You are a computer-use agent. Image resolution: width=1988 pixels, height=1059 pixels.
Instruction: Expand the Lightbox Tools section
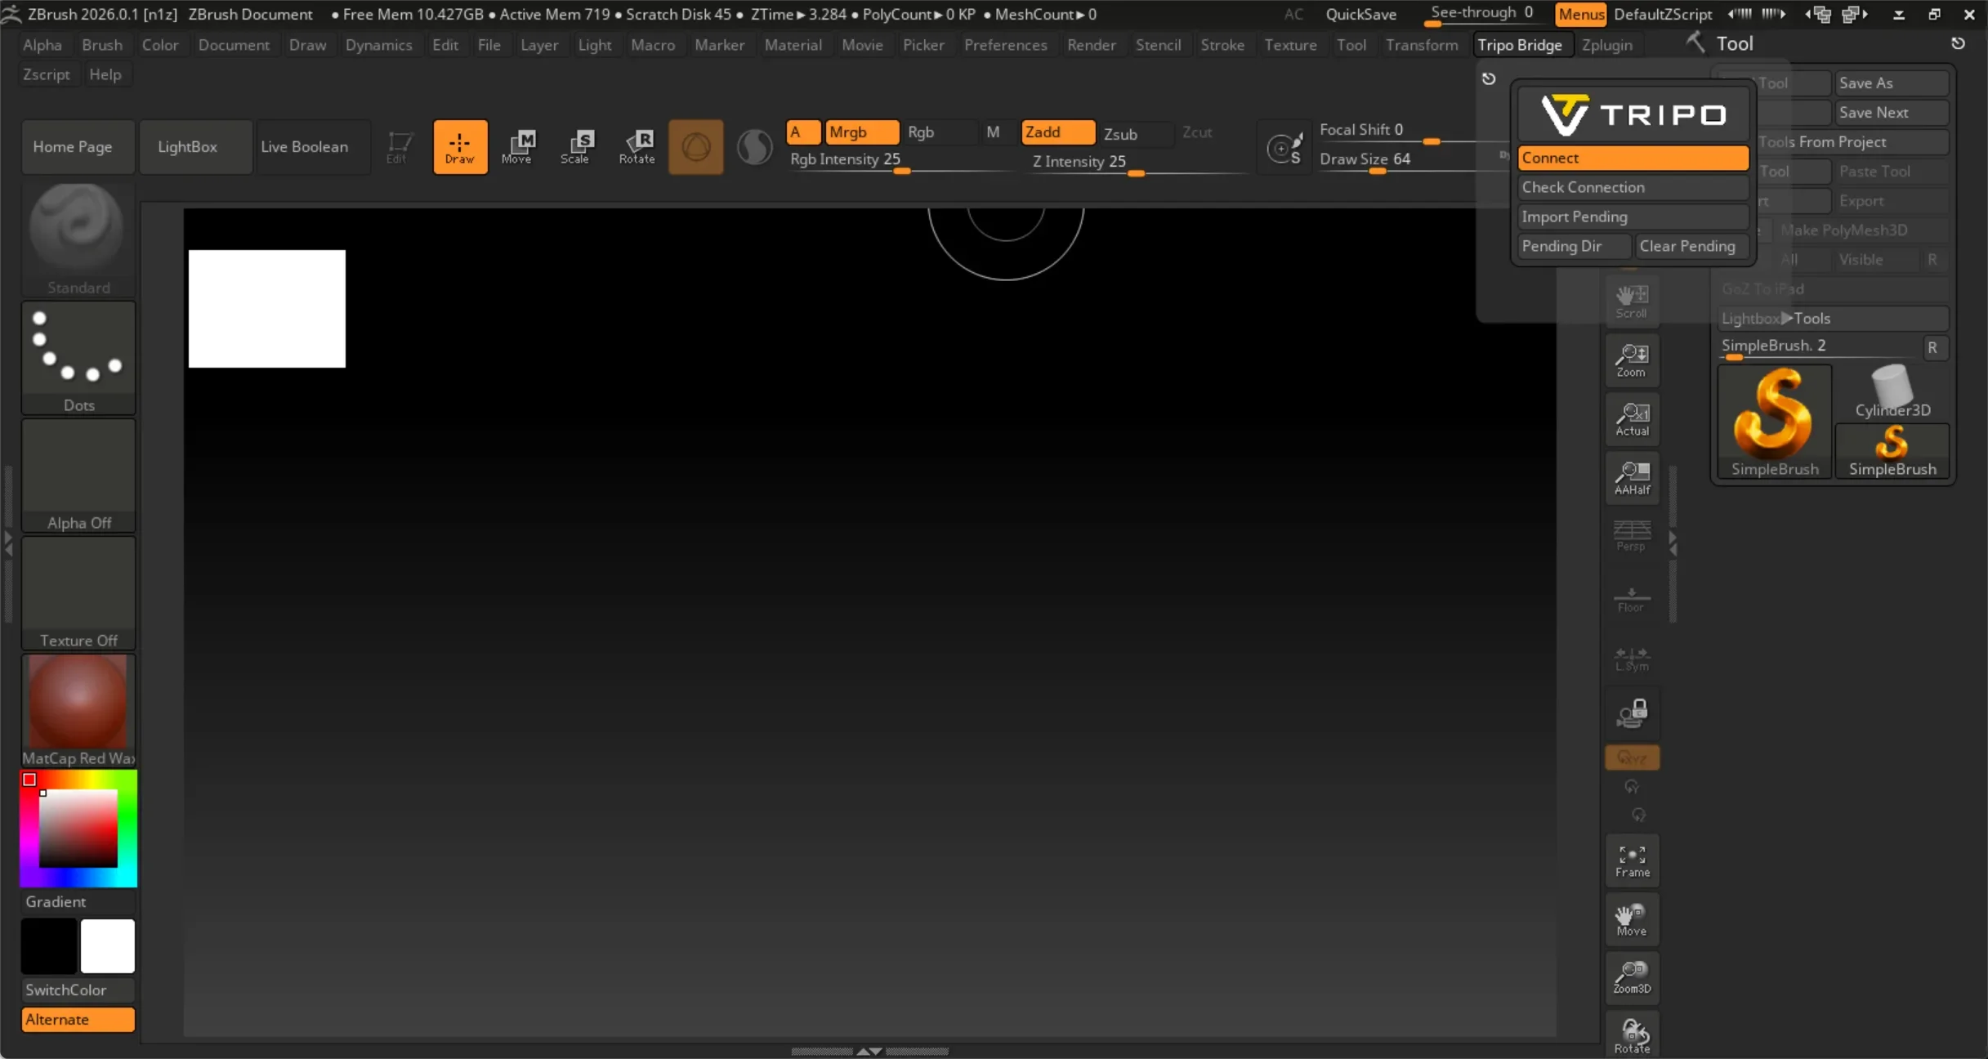pos(1834,318)
